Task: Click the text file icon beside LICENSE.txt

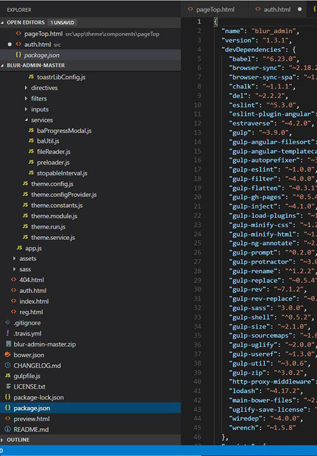Action: click(8, 386)
